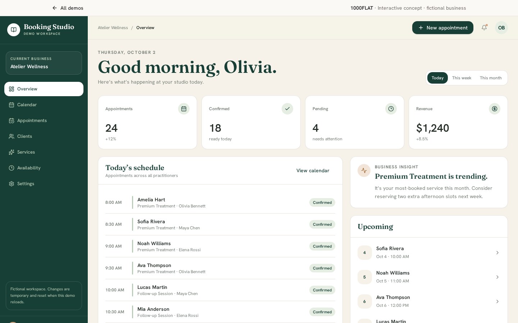Screen dimensions: 518x323
Task: Switch range to This month
Action: pos(491,78)
